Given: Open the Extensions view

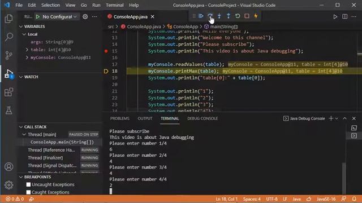Looking at the screenshot, I should tap(9, 92).
